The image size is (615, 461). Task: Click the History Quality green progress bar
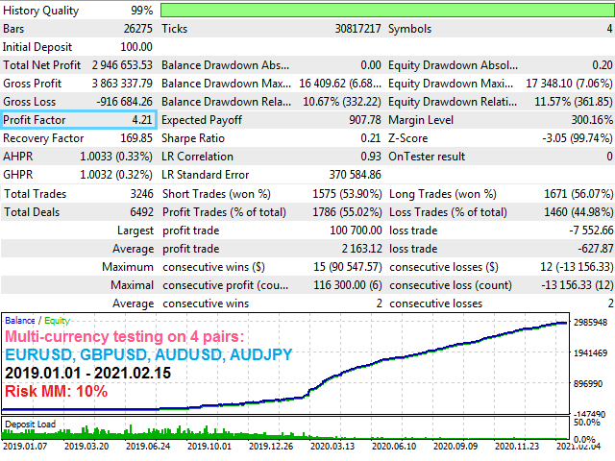point(387,11)
